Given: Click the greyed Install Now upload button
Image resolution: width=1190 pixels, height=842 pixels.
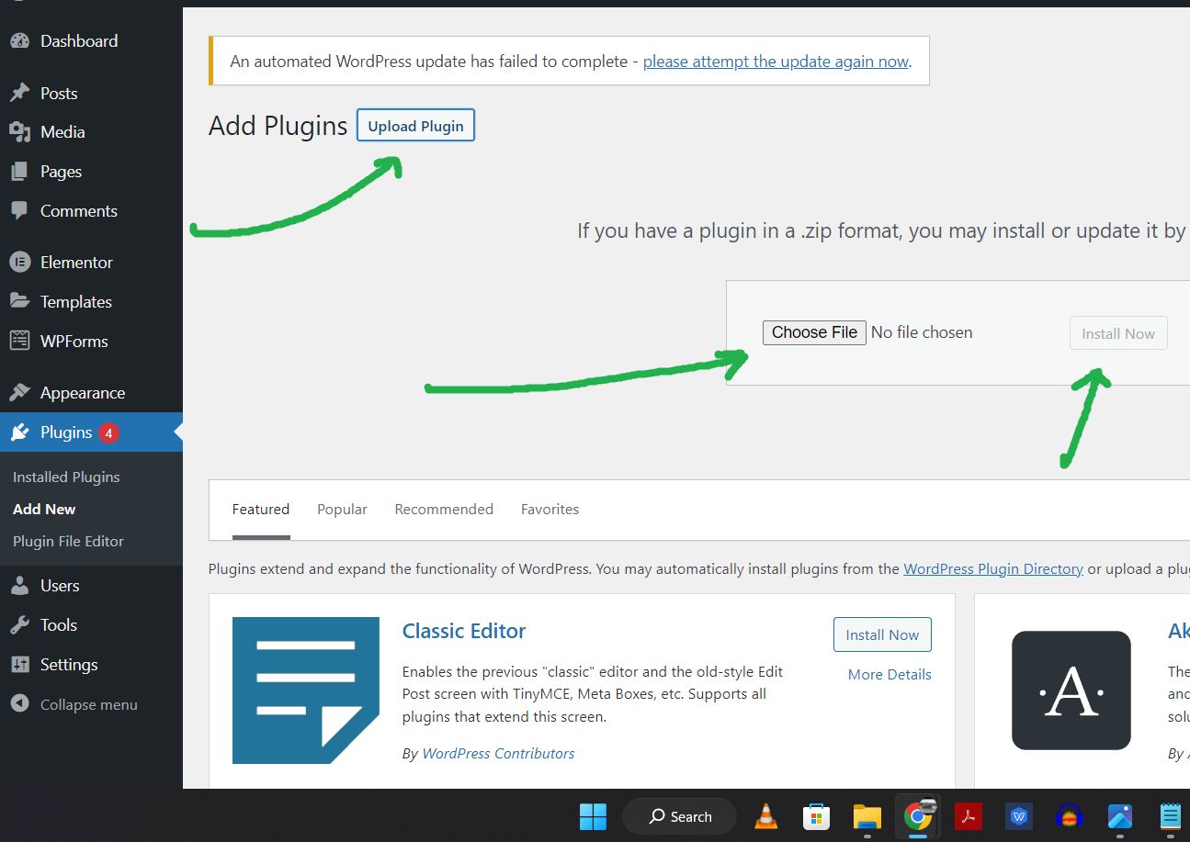Looking at the screenshot, I should [x=1118, y=333].
